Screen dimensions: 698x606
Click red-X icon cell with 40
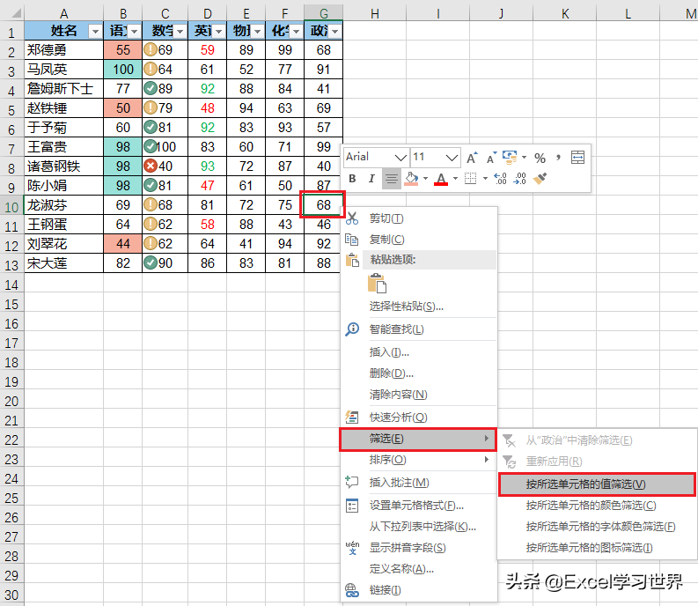coord(165,166)
